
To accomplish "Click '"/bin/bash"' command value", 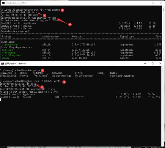I will pos(41,76).
